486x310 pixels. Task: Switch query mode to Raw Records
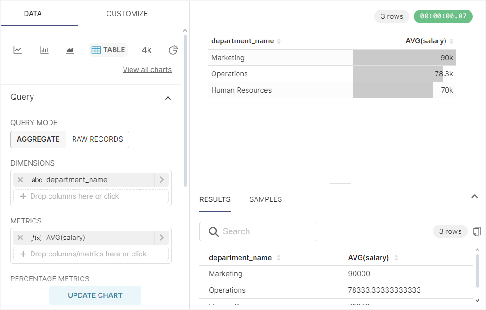[x=97, y=139]
